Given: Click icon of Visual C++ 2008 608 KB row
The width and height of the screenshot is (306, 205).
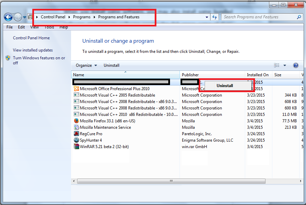Looking at the screenshot, I should click(x=76, y=102).
